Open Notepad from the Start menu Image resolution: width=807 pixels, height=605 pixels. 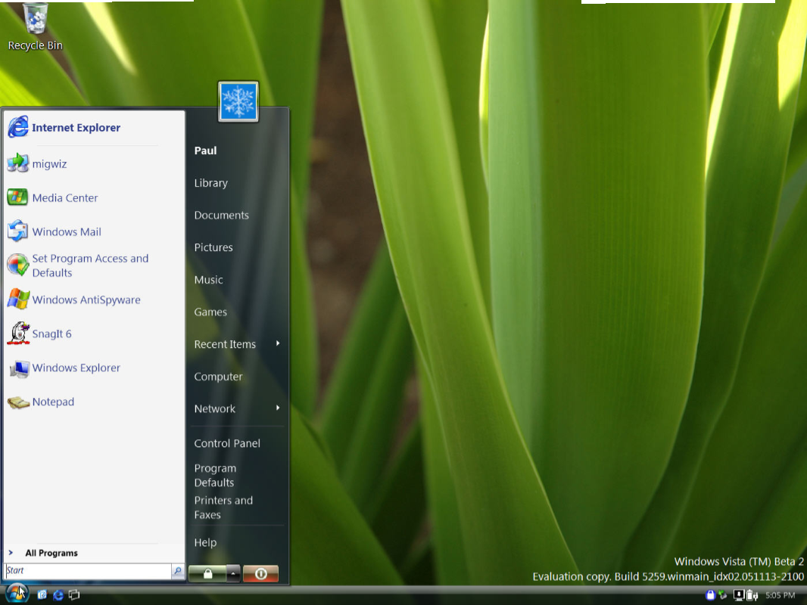[53, 402]
